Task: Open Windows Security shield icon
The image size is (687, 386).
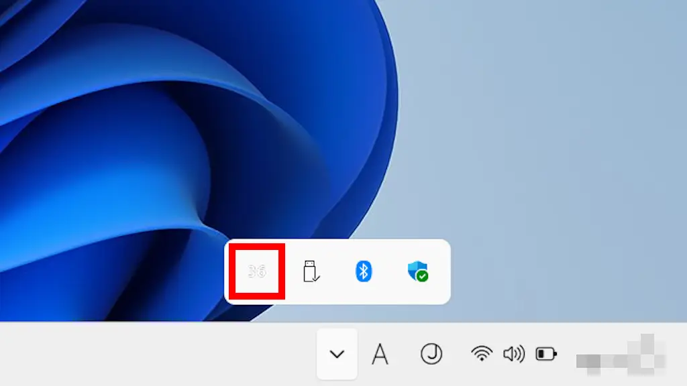Action: click(417, 271)
